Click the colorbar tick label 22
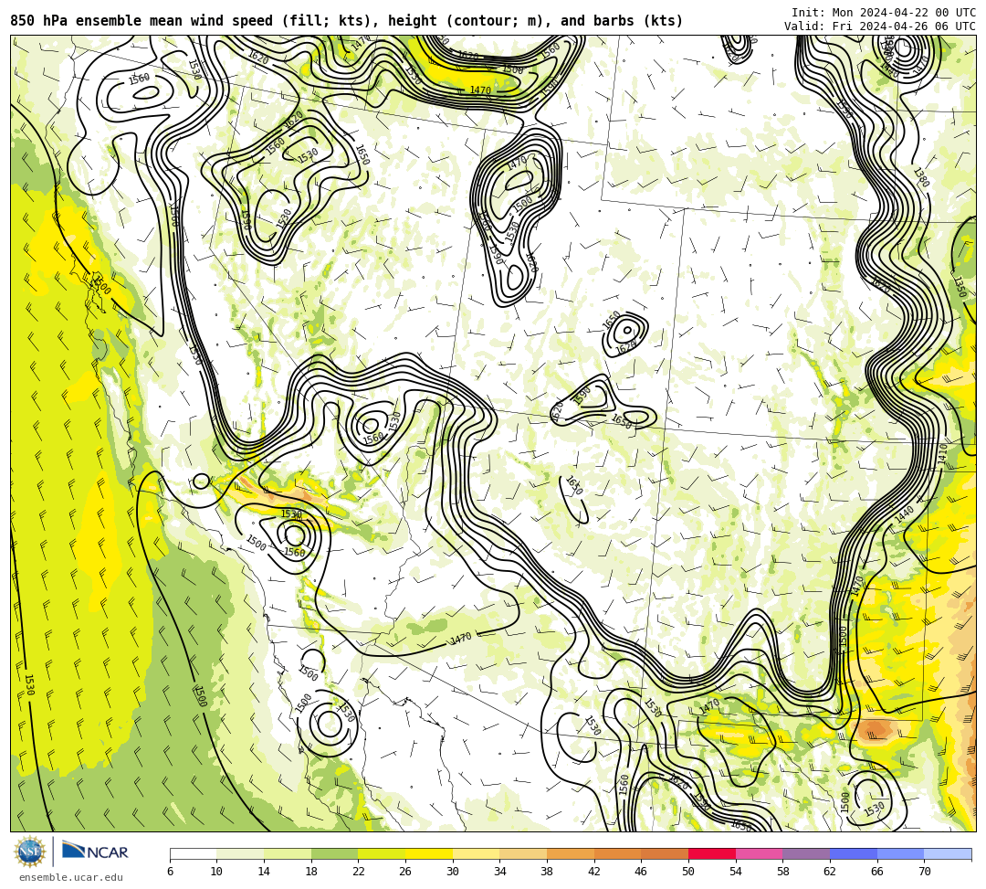The height and width of the screenshot is (889, 986). [359, 872]
